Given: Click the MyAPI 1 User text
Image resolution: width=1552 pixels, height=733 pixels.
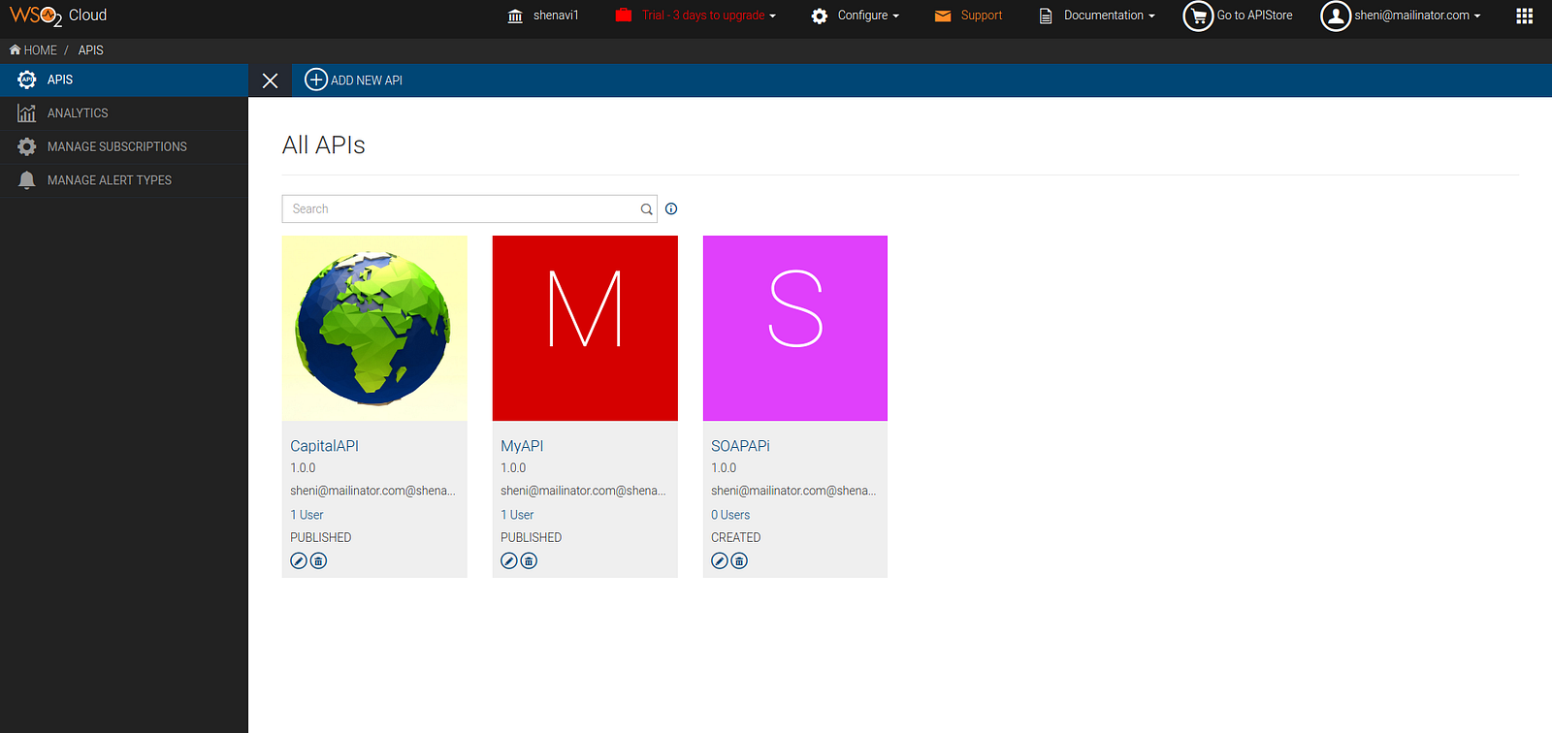Looking at the screenshot, I should point(517,515).
